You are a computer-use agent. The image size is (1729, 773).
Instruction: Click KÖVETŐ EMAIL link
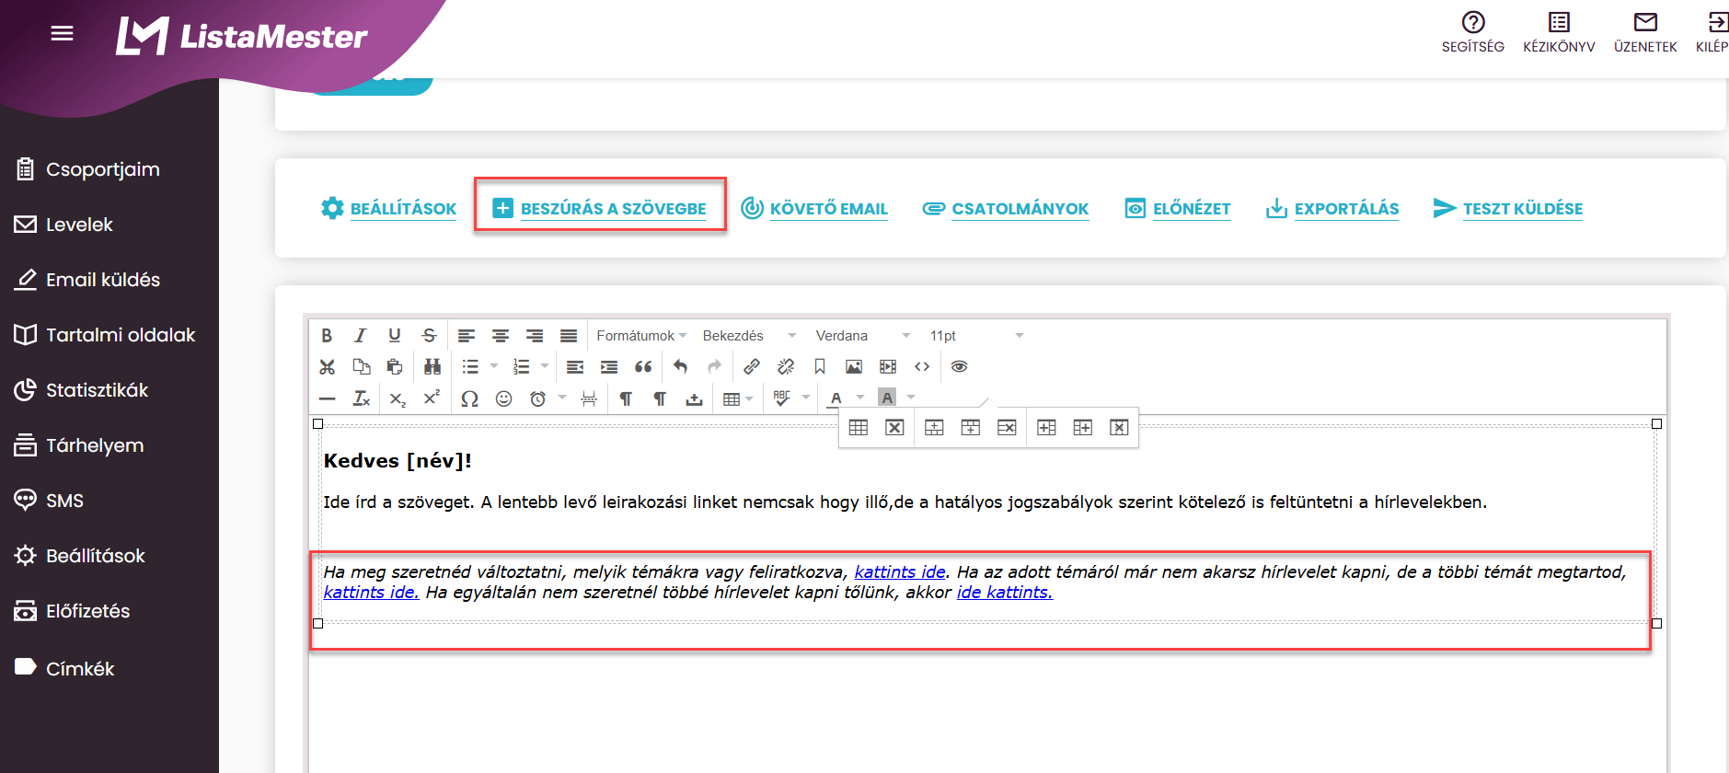coord(814,209)
